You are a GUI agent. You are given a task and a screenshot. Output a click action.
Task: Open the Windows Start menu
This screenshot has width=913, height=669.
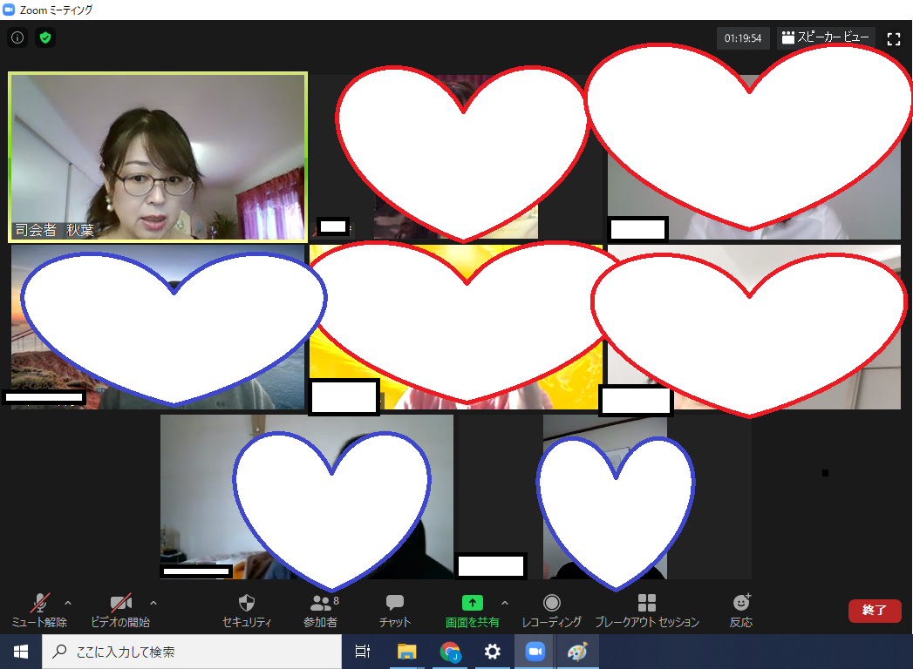tap(21, 652)
